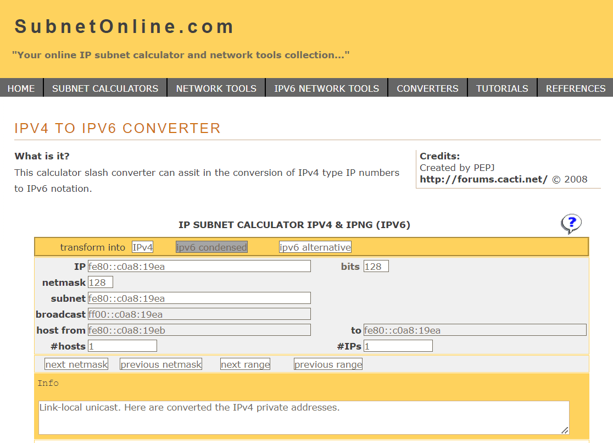
Task: Click the 'Credits:' label
Action: click(440, 156)
